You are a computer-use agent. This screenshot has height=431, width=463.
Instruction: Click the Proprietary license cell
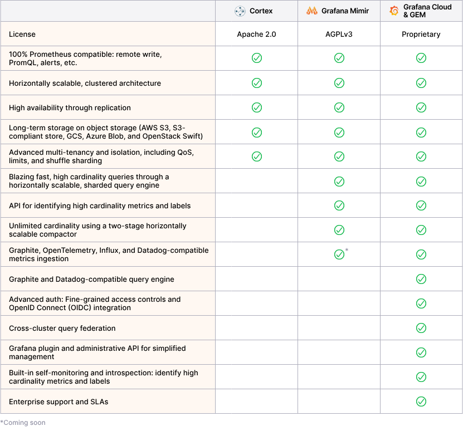[x=421, y=35]
